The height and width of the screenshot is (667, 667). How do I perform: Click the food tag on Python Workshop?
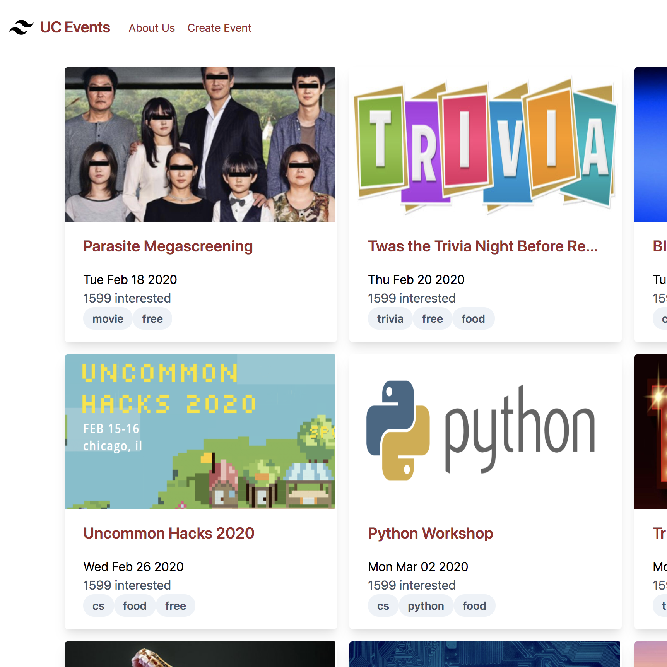pyautogui.click(x=474, y=606)
